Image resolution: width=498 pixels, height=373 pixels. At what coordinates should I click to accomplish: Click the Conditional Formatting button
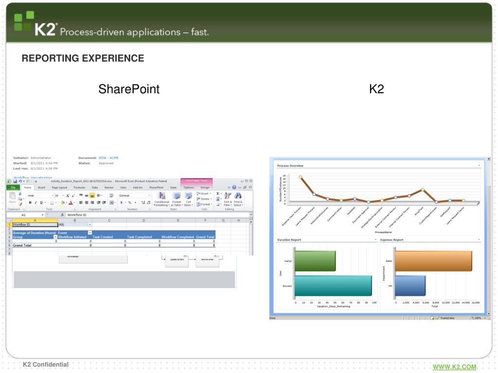tap(161, 199)
